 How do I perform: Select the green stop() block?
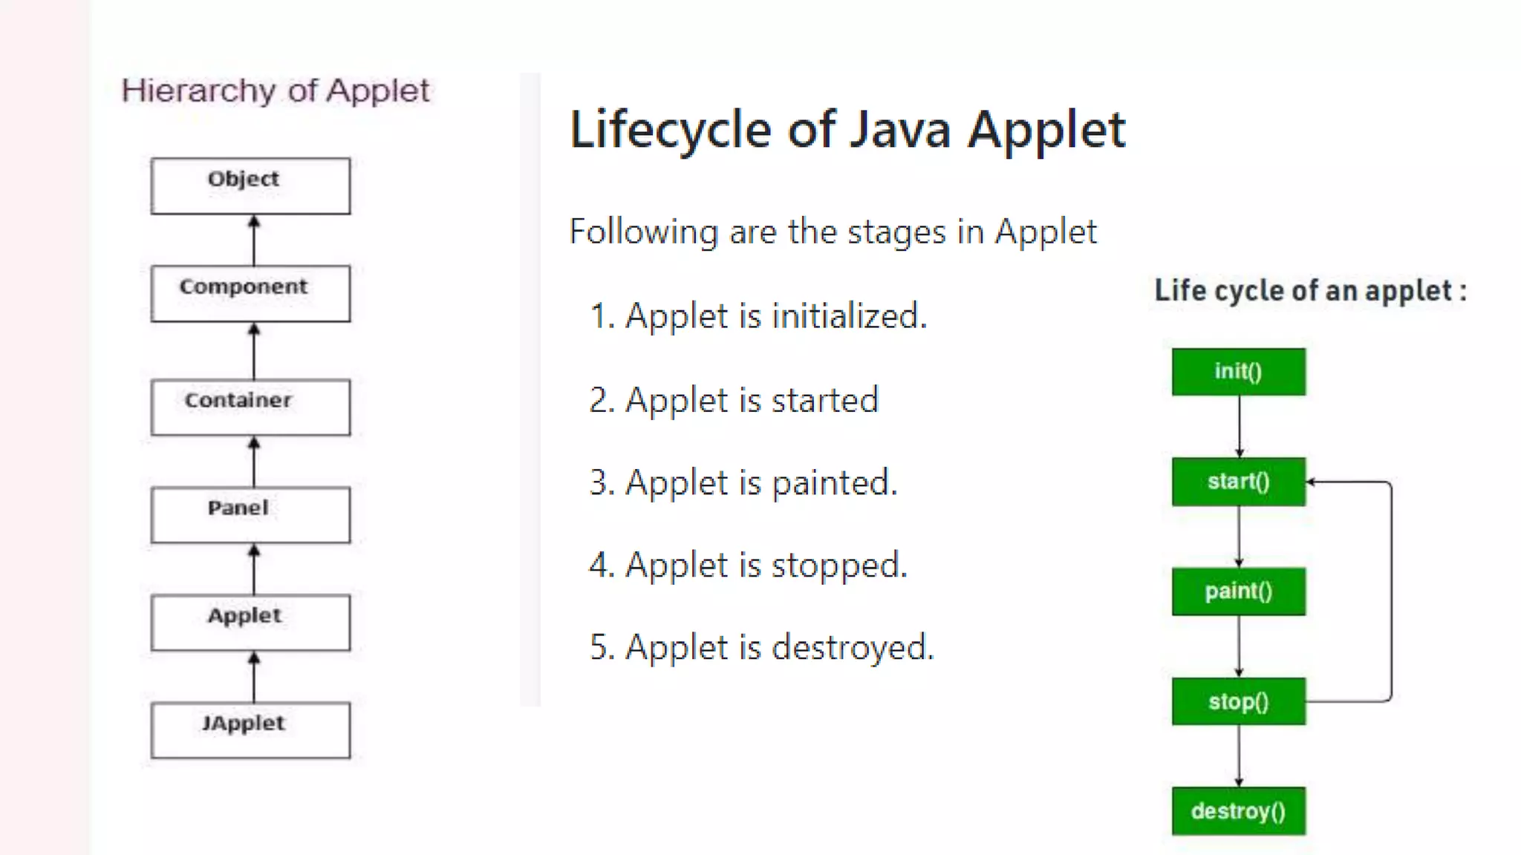tap(1238, 701)
